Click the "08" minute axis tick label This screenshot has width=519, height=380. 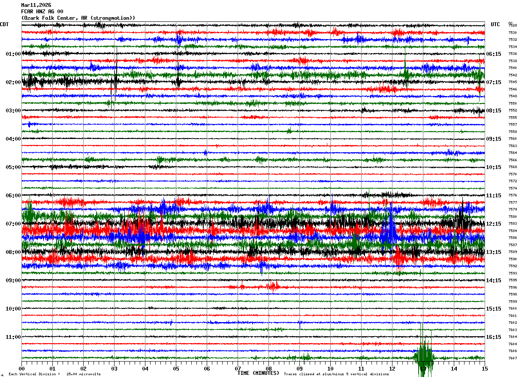(269, 368)
